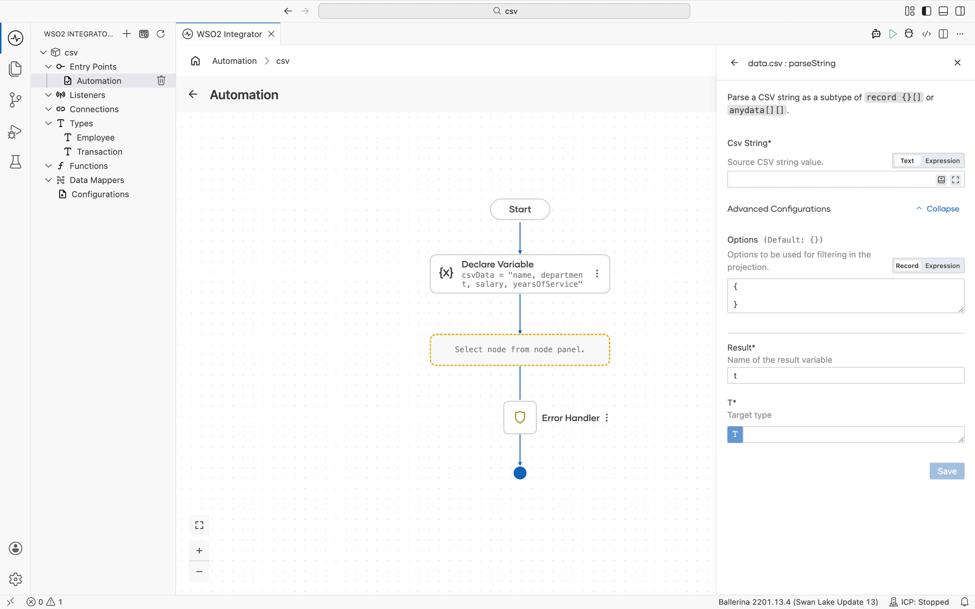Open the Testing flask icon
Image resolution: width=975 pixels, height=609 pixels.
[x=16, y=162]
